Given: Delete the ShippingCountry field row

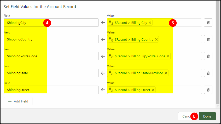Looking at the screenshot, I should pyautogui.click(x=208, y=39).
